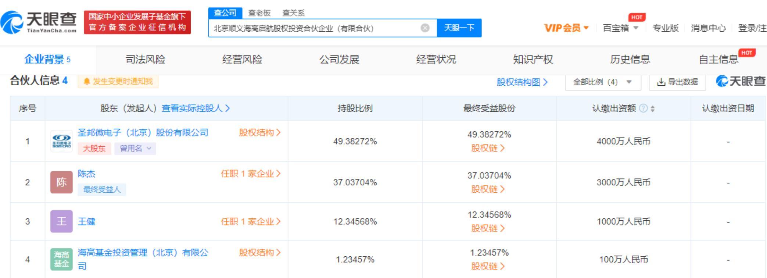Open 股权结构 for 圣邦微电子
Screen dimensions: 767x278
click(260, 132)
